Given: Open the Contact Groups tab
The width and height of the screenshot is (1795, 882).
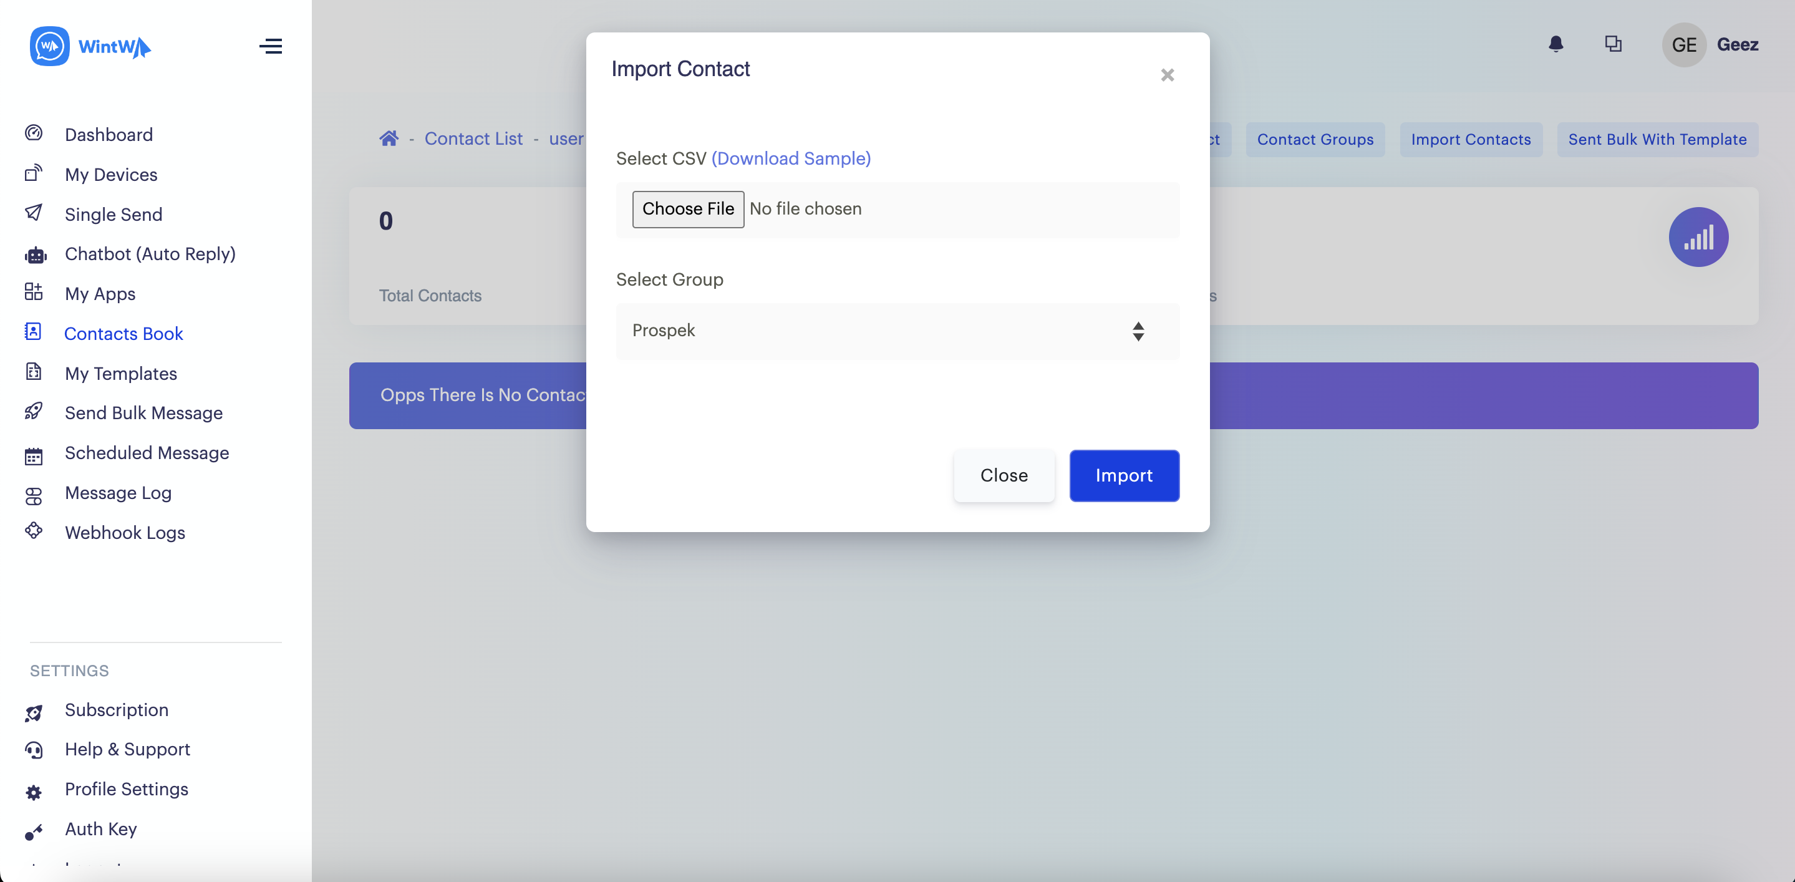Looking at the screenshot, I should tap(1314, 139).
